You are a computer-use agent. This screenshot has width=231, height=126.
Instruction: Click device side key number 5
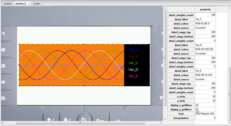pos(3,98)
